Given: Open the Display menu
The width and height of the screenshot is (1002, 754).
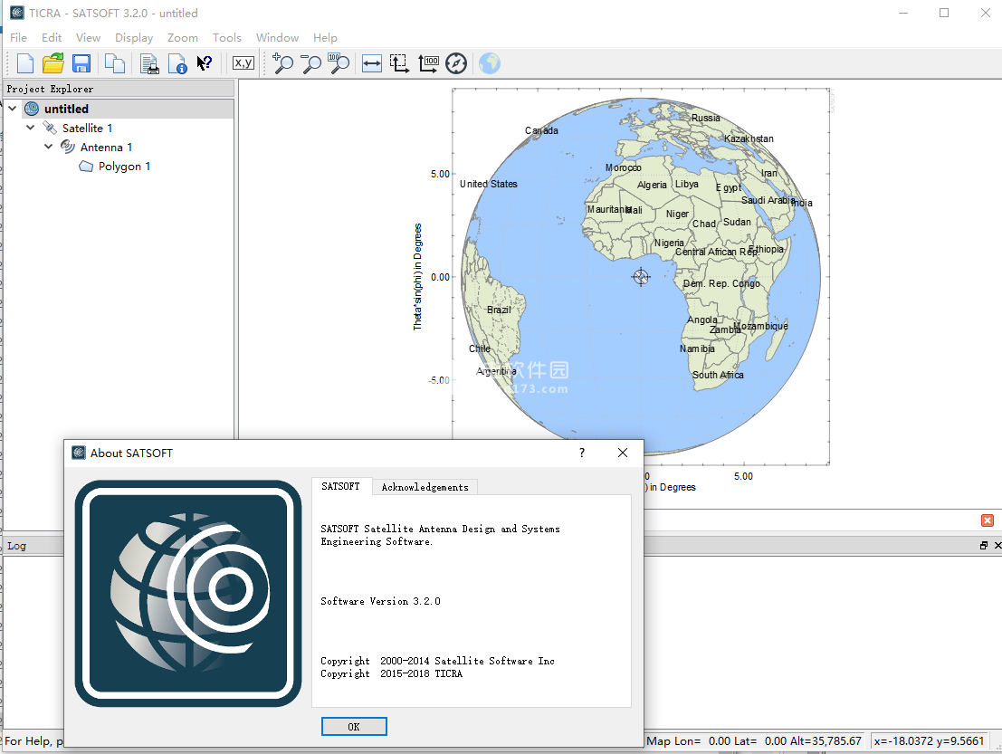Looking at the screenshot, I should [x=134, y=38].
